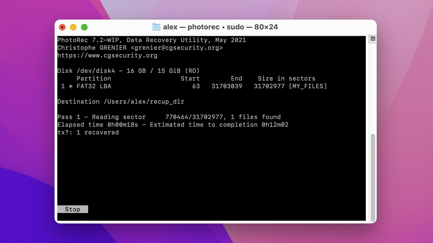The width and height of the screenshot is (433, 243).
Task: Click the Stop button to halt recovery
Action: (73, 209)
